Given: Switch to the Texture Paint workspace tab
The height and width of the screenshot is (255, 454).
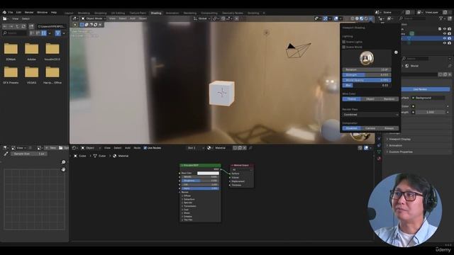Looking at the screenshot, I should click(x=138, y=13).
